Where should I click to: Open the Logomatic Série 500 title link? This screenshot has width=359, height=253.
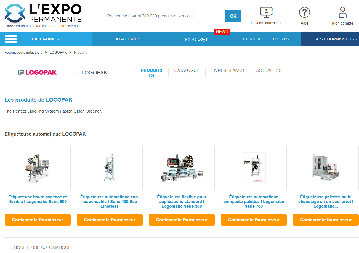pos(38,199)
